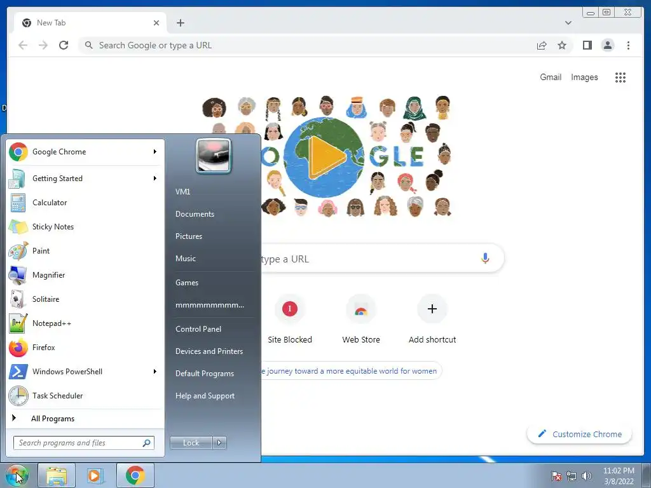The image size is (651, 488).
Task: Open the Calculator app
Action: point(85,203)
